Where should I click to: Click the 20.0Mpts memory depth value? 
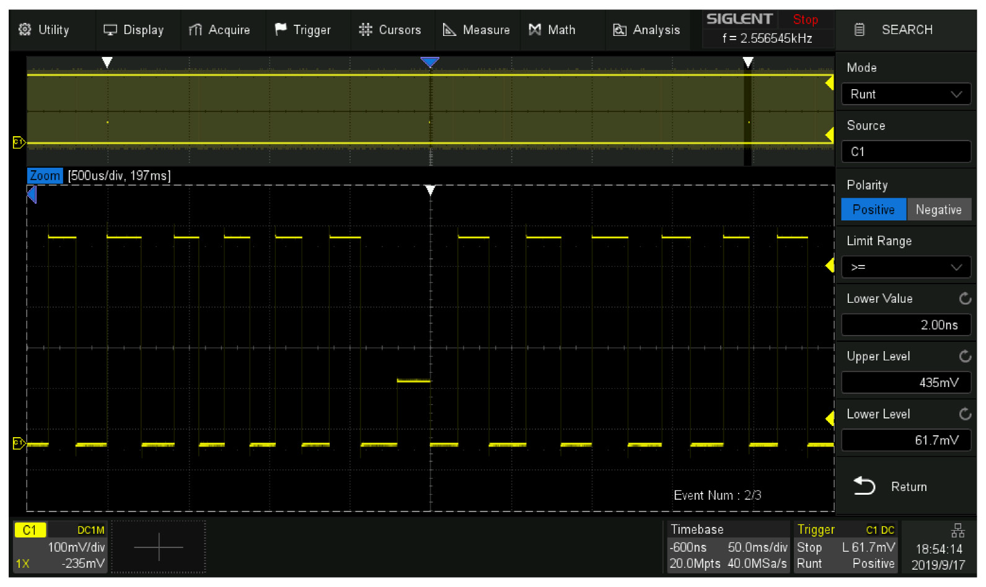tap(695, 563)
